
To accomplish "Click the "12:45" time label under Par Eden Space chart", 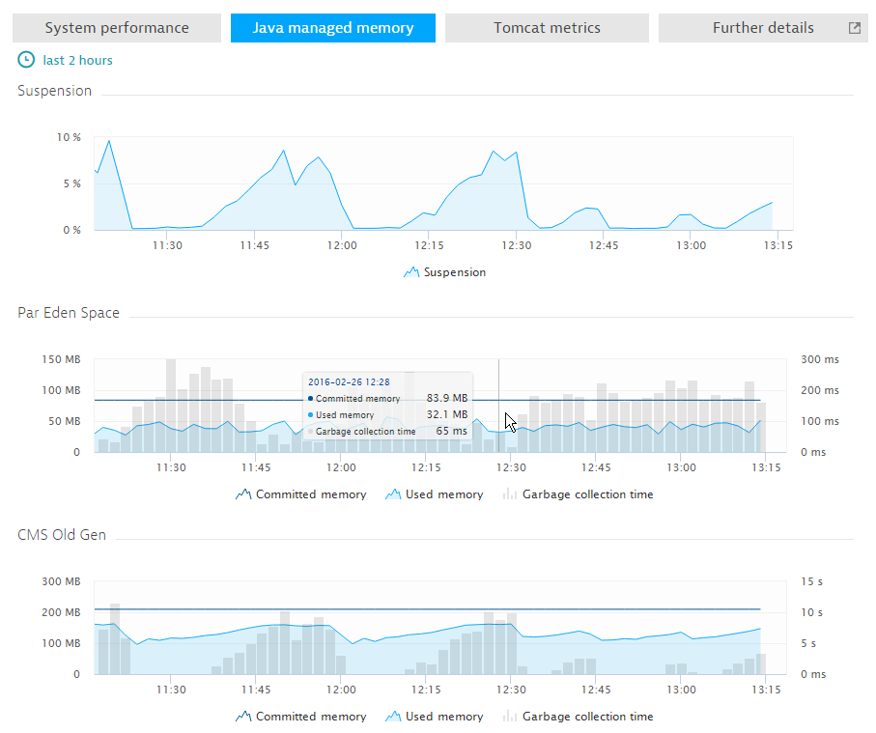I will 596,467.
